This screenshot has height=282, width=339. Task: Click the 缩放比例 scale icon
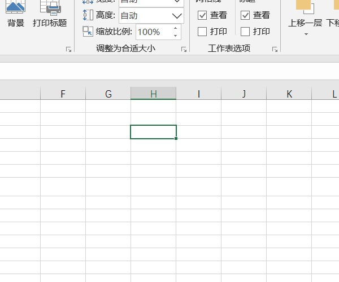pos(88,32)
